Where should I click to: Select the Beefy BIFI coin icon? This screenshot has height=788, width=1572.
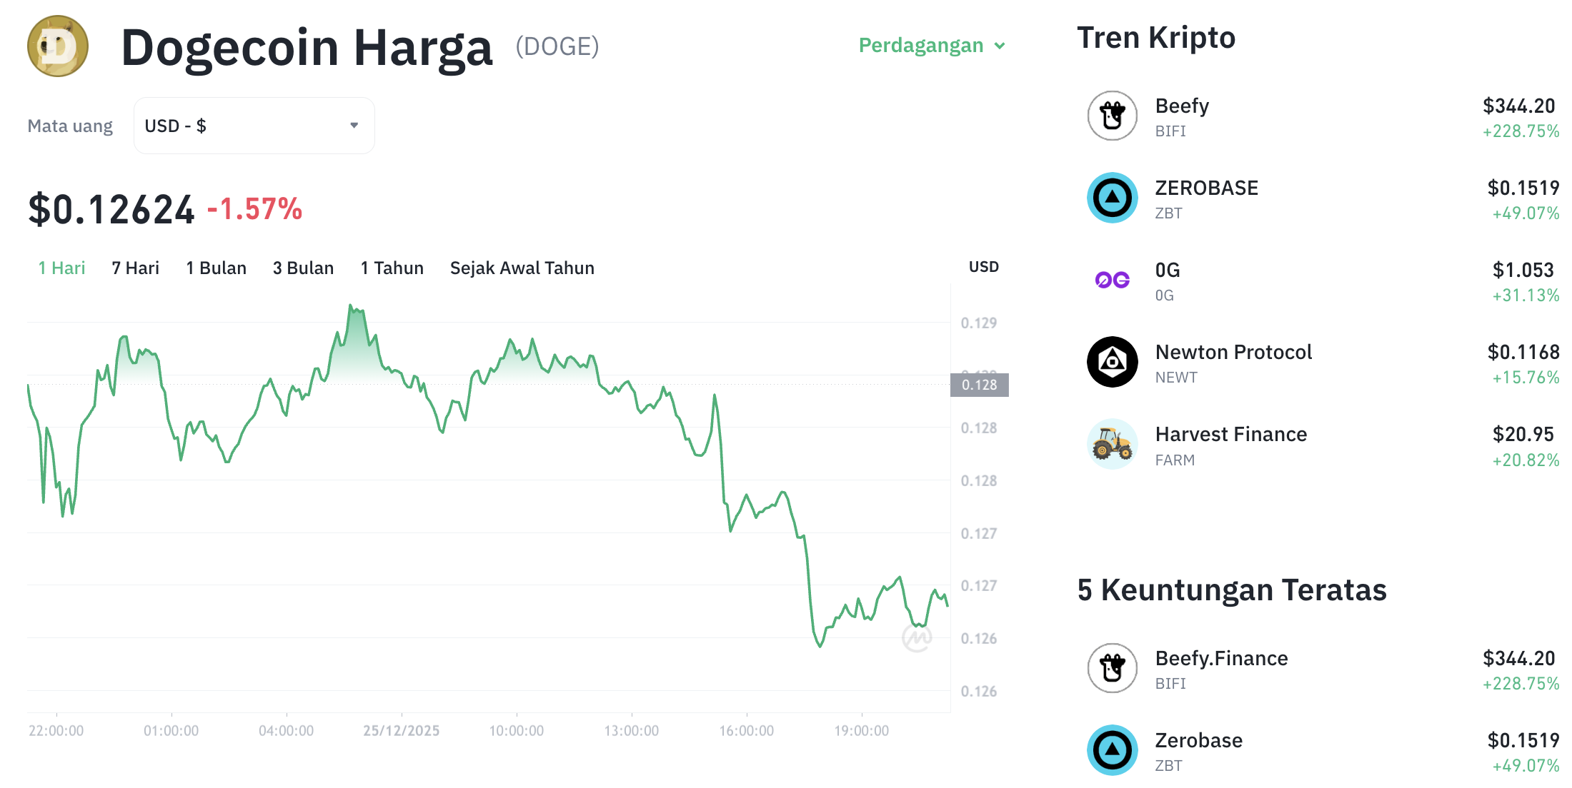click(1112, 116)
